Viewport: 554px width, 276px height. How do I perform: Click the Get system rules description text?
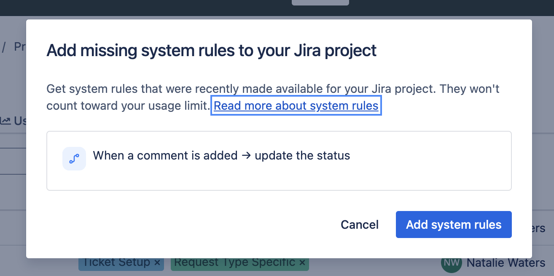273,97
